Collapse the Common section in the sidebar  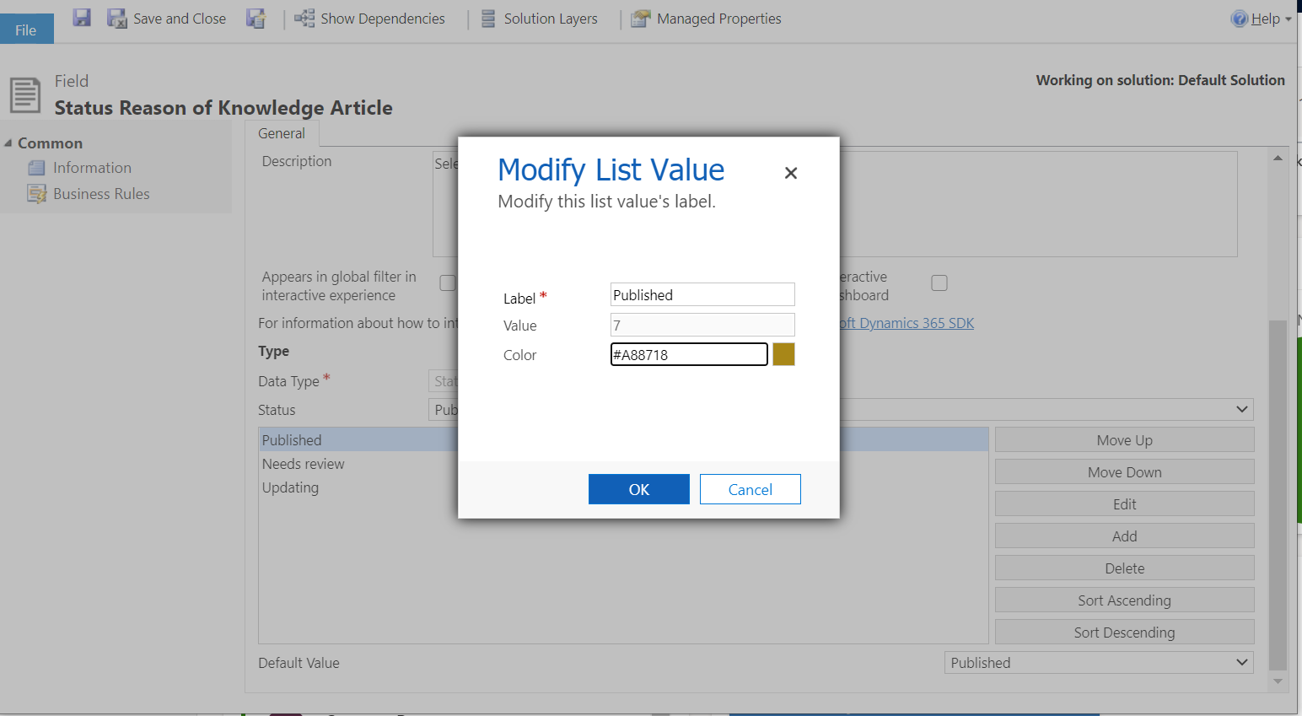(8, 143)
